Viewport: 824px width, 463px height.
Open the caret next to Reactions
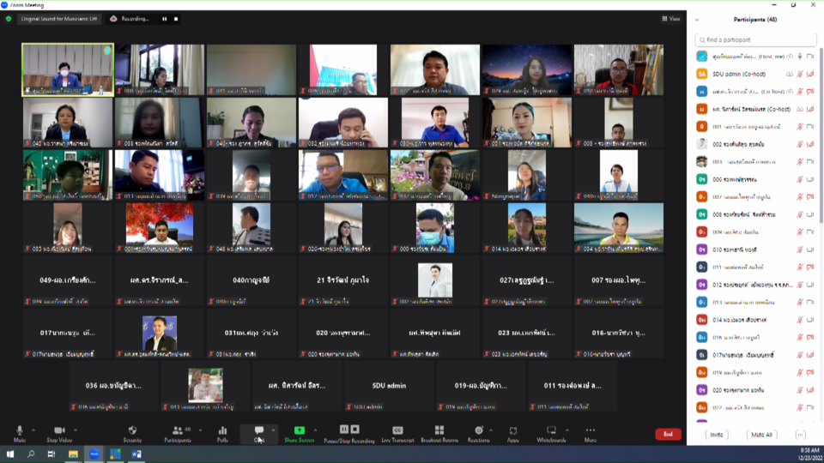coord(491,430)
